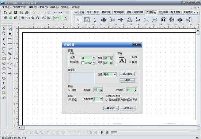Select the insert picture tool
Image resolution: width=201 pixels, height=139 pixels.
4,93
